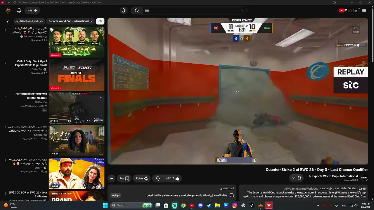Dislike the Counter-Strike 2 video
This screenshot has height=210, width=374.
coord(158,178)
